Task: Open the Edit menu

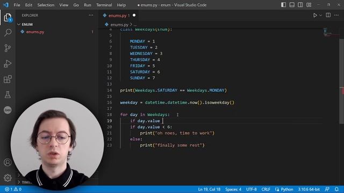Action: 28,5
